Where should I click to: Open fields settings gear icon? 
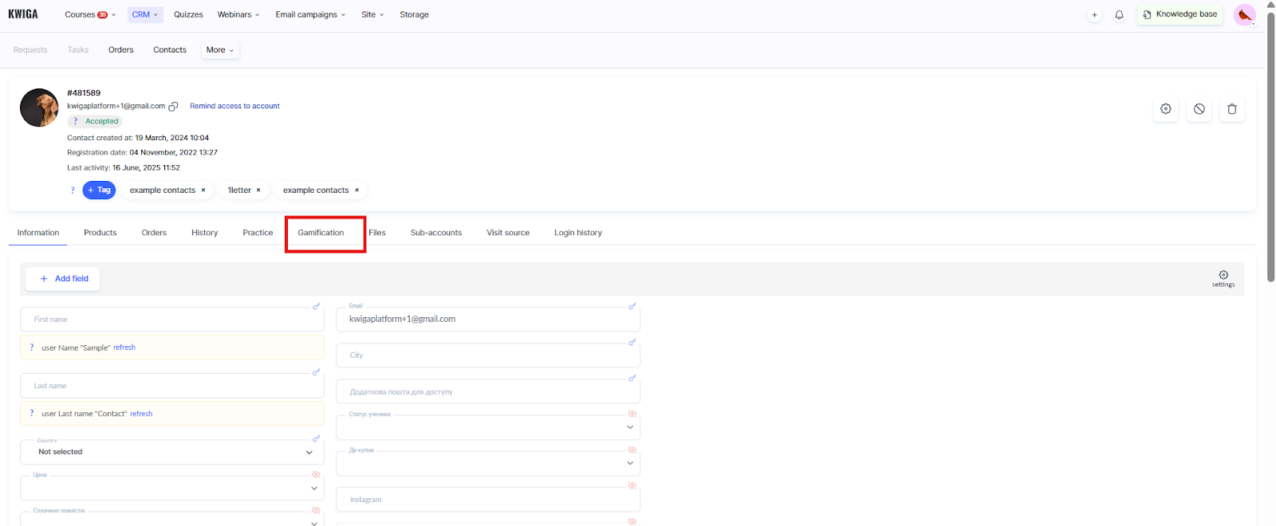tap(1223, 276)
